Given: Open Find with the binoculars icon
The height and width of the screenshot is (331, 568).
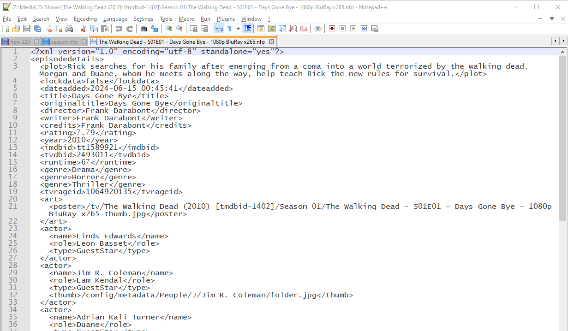Looking at the screenshot, I should click(143, 29).
